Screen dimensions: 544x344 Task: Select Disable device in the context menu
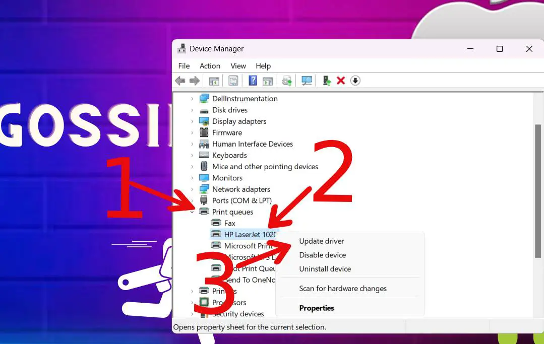tap(323, 255)
